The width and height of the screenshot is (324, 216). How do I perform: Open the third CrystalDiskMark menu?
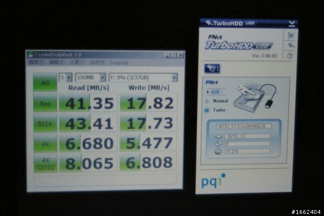(x=77, y=62)
